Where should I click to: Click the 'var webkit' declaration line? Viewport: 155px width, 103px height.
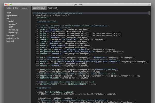click(x=62, y=38)
